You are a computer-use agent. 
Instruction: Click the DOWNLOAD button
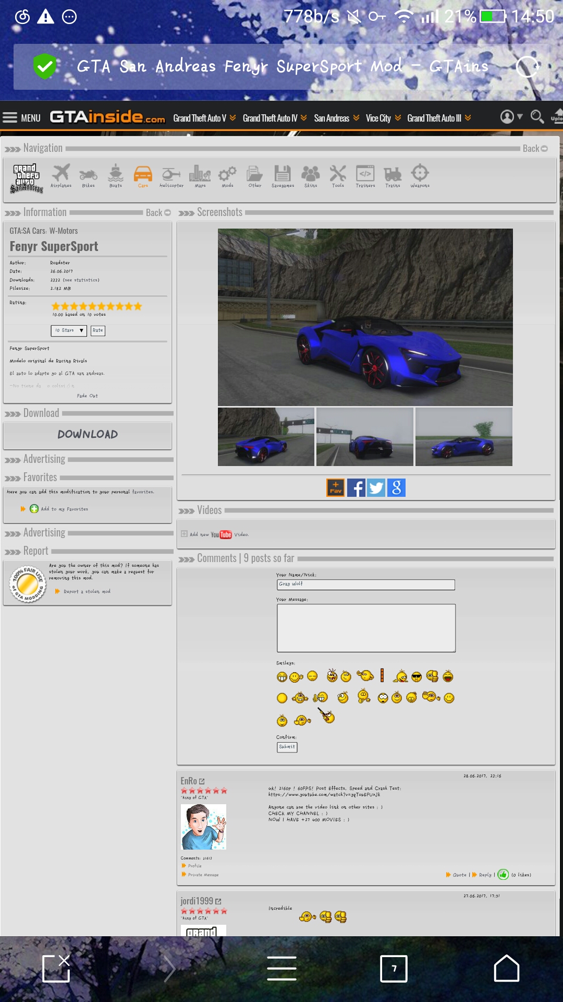coord(88,435)
